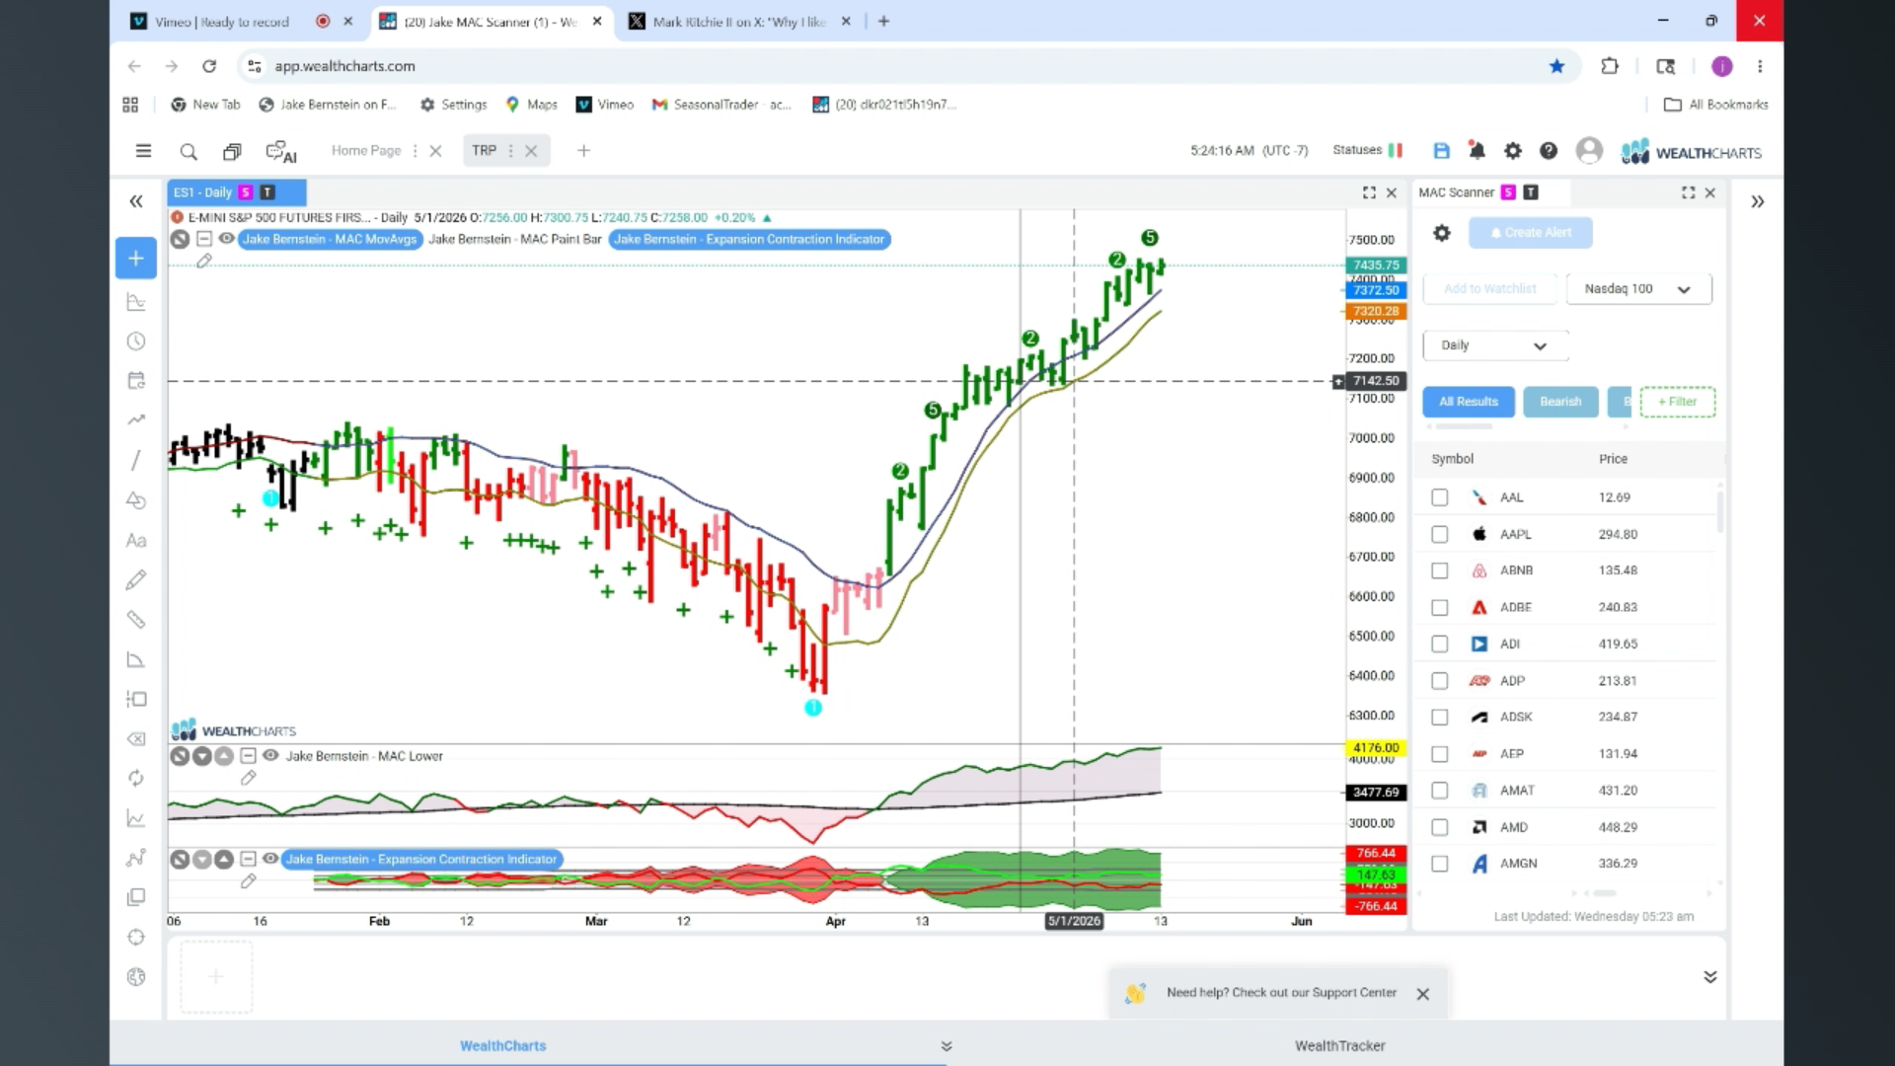Switch to the Home Page workspace tab
This screenshot has width=1895, height=1066.
[x=366, y=151]
